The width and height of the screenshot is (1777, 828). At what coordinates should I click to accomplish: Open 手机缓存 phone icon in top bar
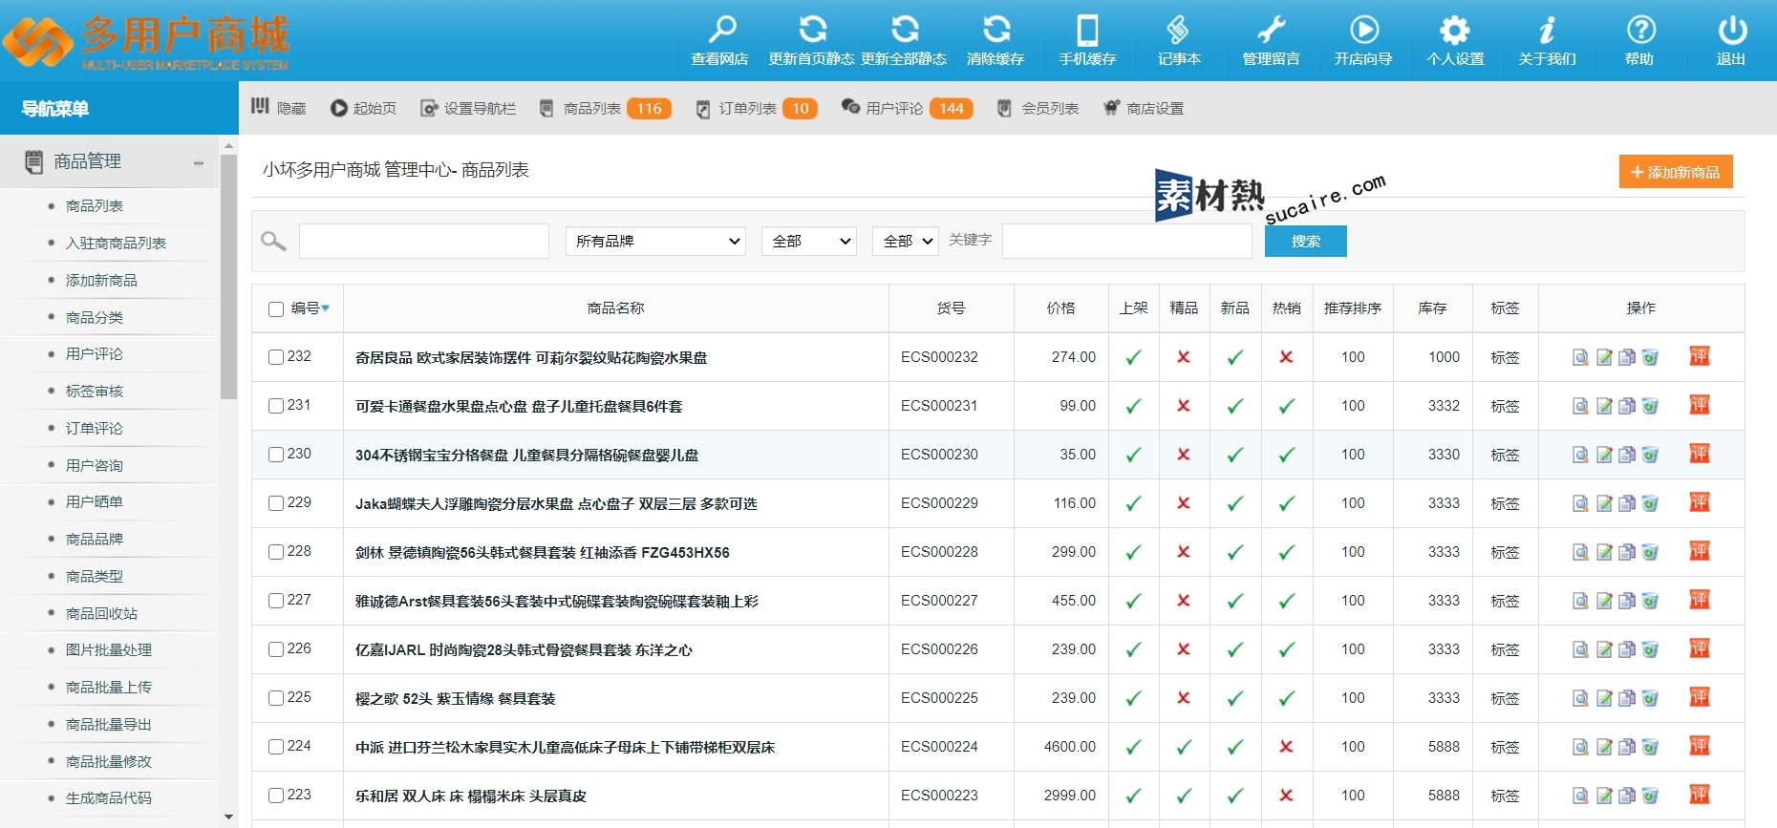click(x=1087, y=31)
